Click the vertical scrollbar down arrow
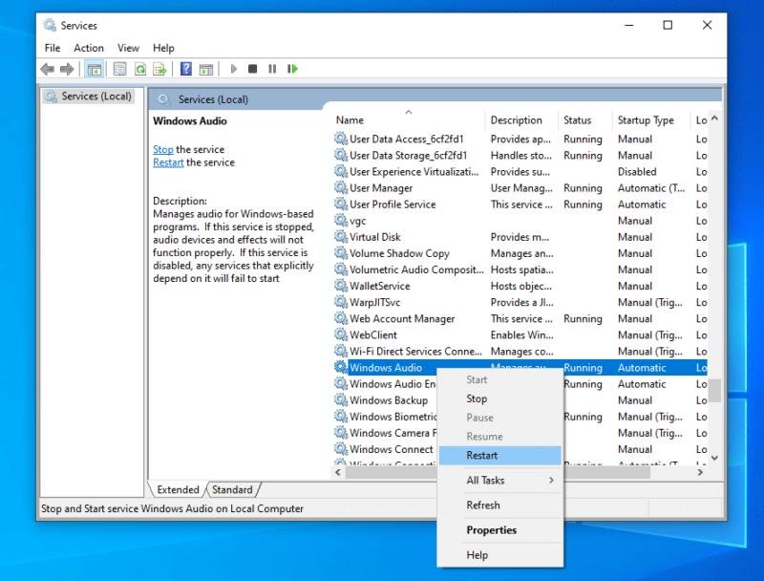Screen dimensions: 764x581 (714, 458)
